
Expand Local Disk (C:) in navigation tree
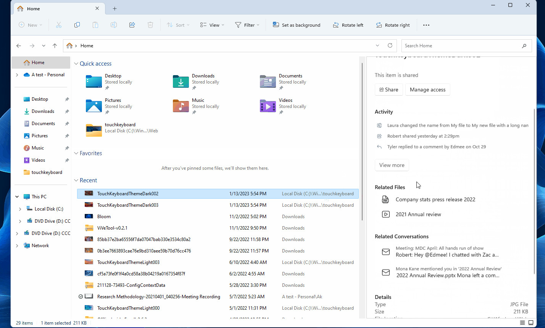(20, 209)
